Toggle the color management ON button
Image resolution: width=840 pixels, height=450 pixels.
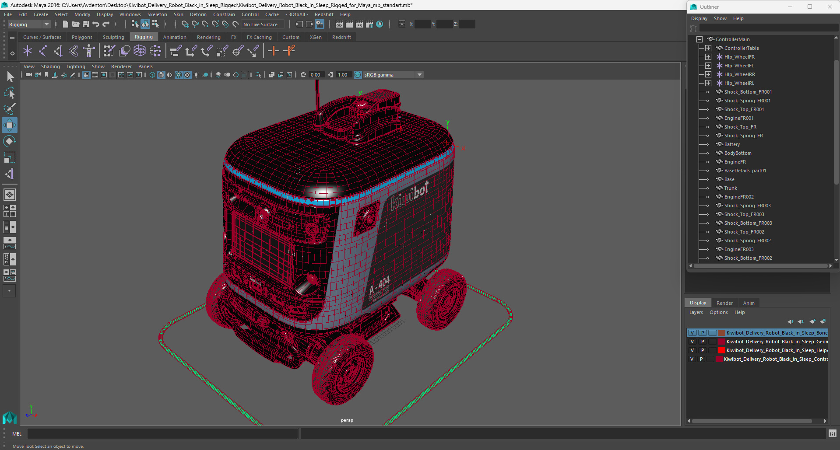(358, 75)
